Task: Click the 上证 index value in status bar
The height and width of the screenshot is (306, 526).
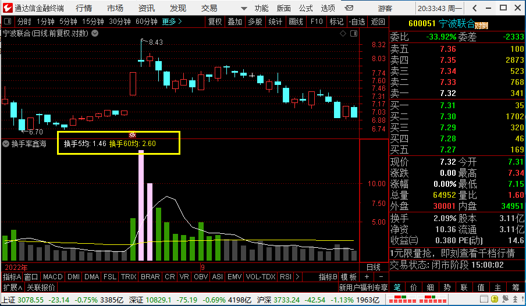Action: click(x=31, y=300)
